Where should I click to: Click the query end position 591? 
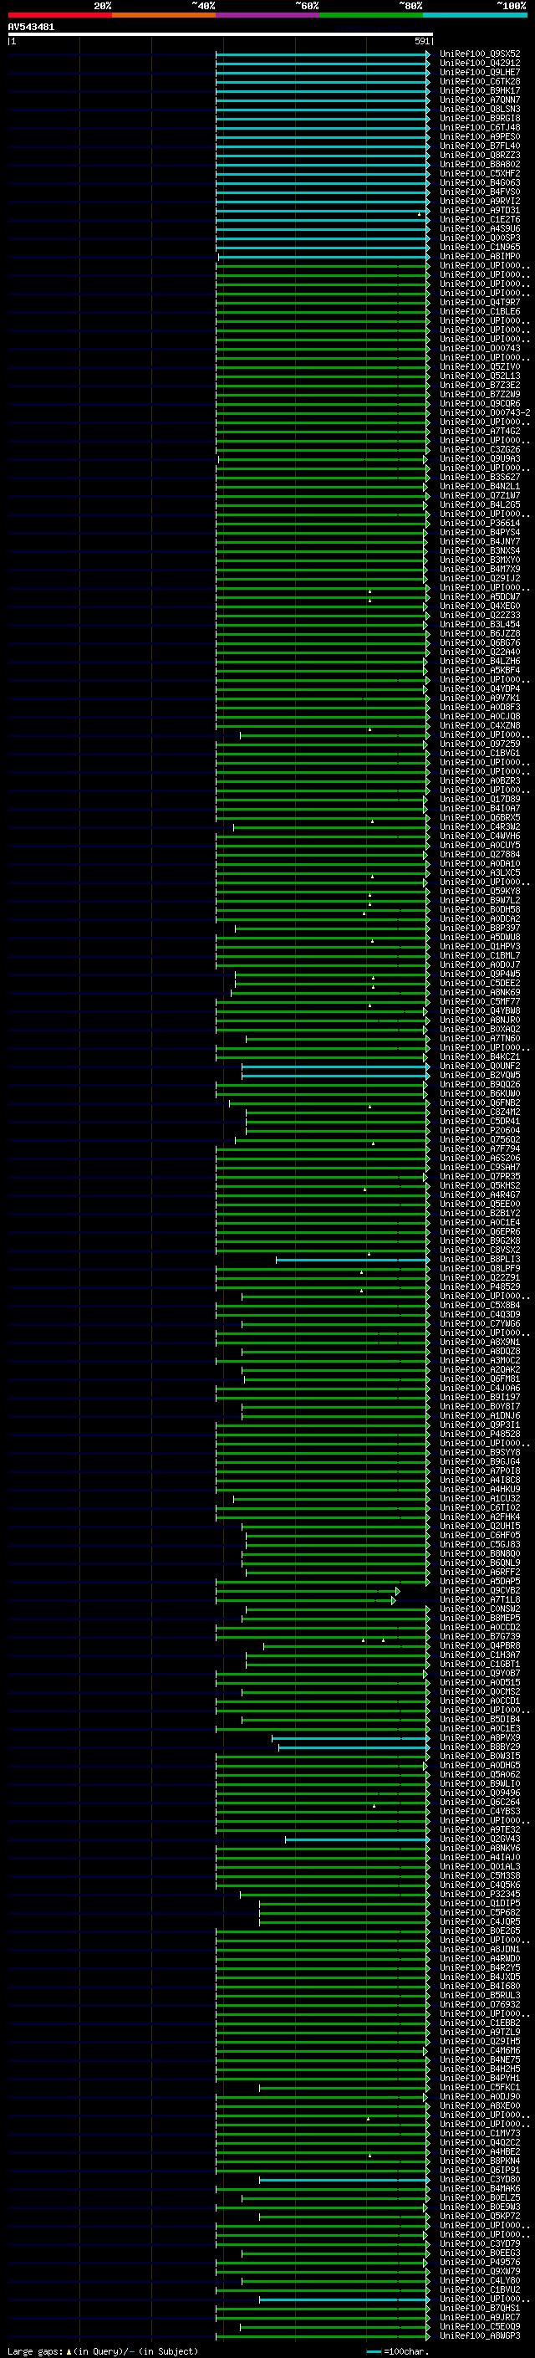pyautogui.click(x=421, y=41)
